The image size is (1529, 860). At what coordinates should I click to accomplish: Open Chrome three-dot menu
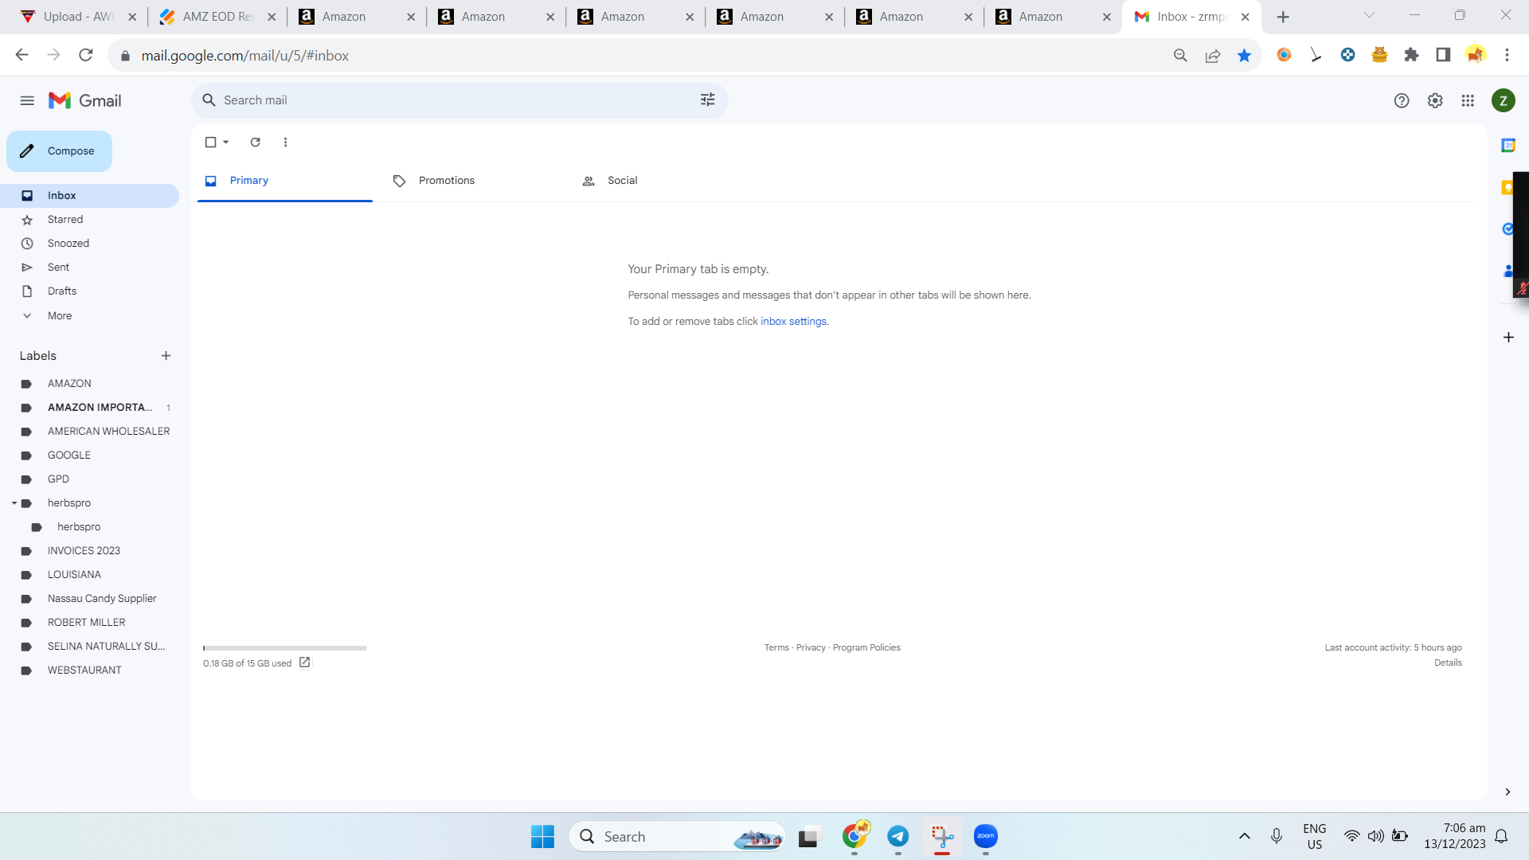tap(1507, 55)
